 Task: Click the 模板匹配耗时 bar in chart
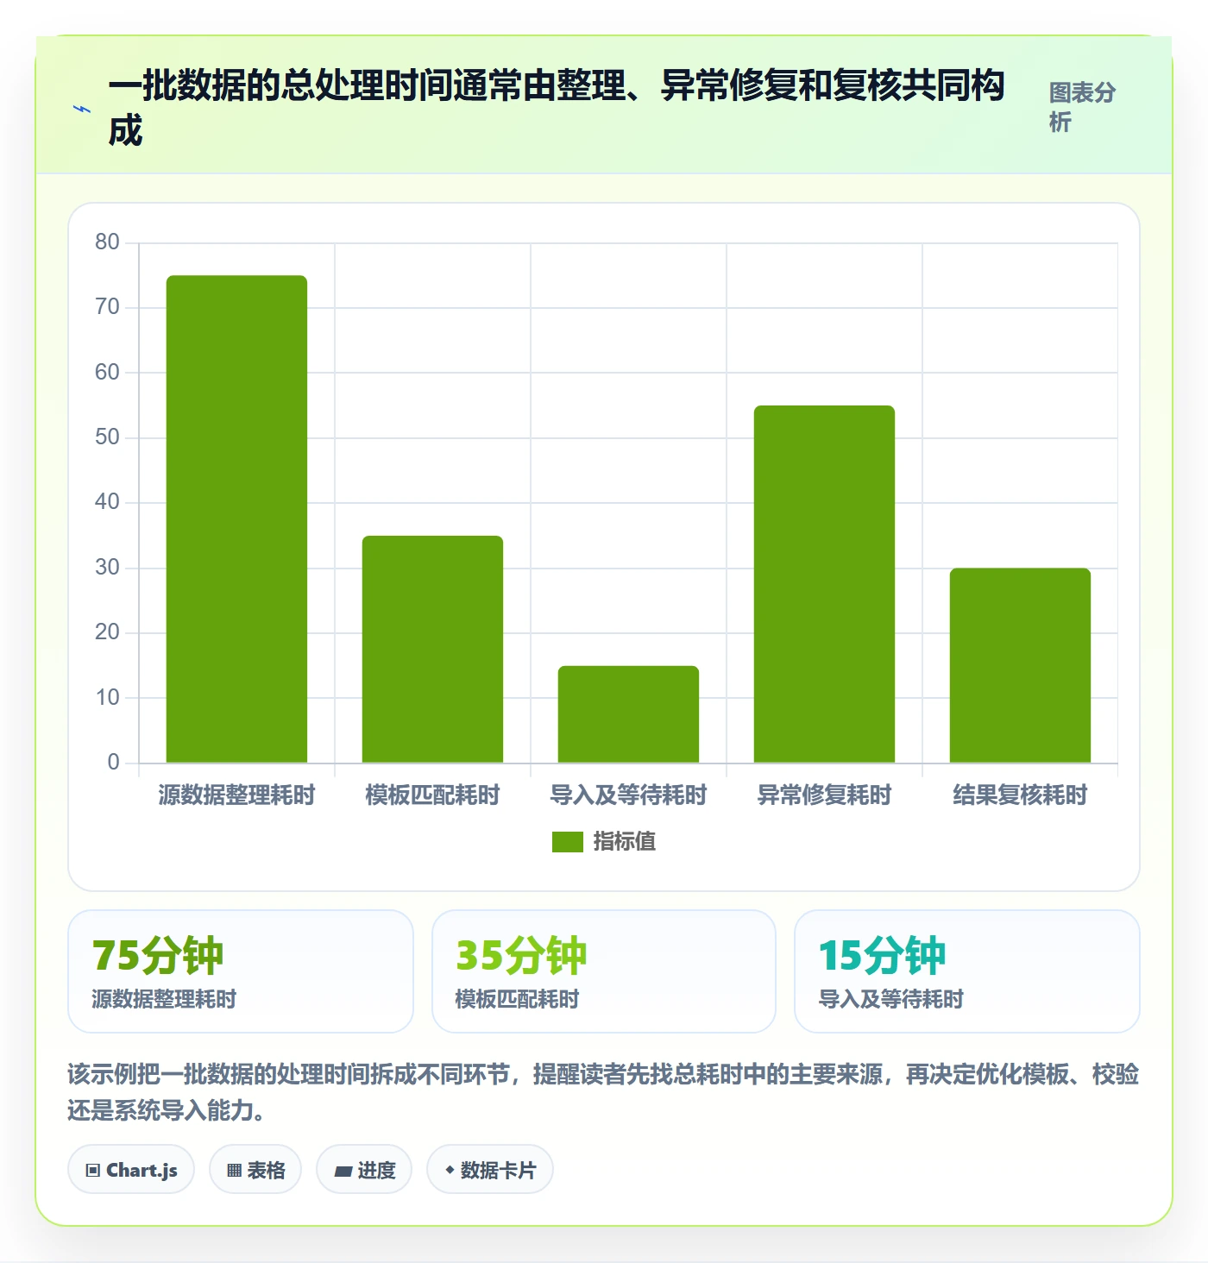click(x=432, y=650)
